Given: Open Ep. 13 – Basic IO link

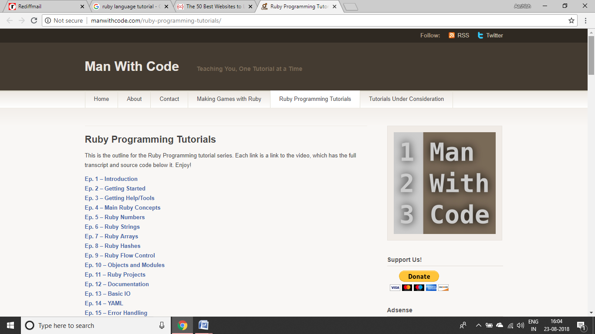Looking at the screenshot, I should tap(108, 294).
